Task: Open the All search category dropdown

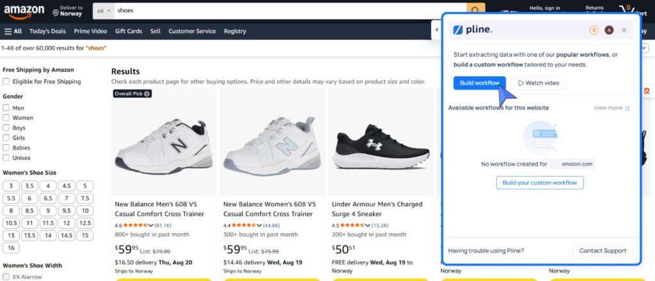Action: (x=103, y=11)
